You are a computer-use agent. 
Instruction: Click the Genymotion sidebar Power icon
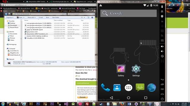162,99
